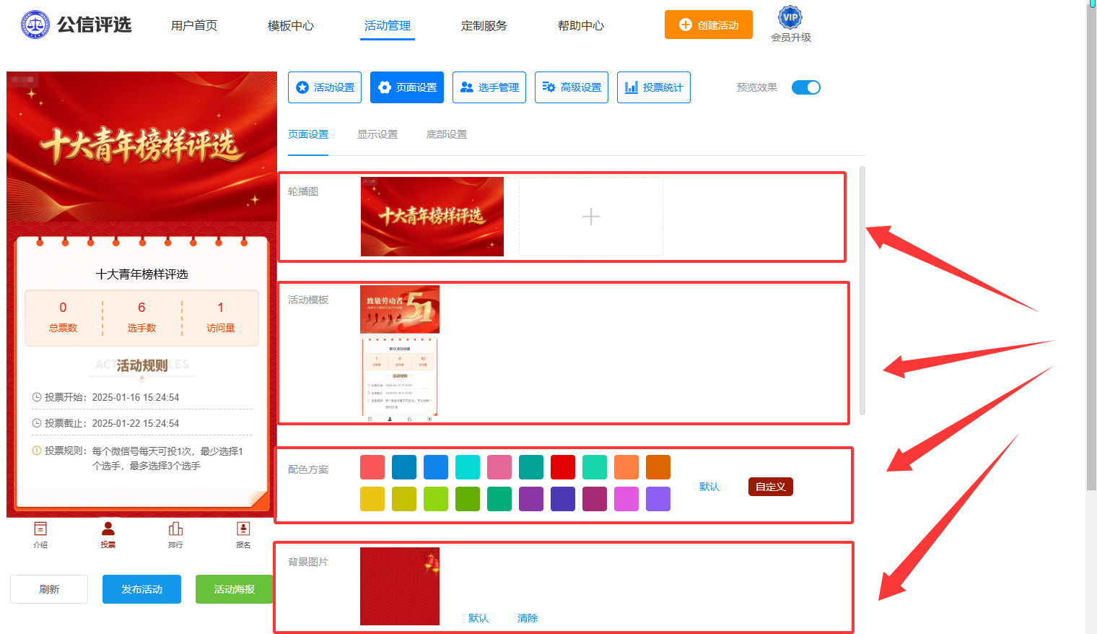
Task: Pick the light orange swatch in the top row
Action: click(626, 467)
